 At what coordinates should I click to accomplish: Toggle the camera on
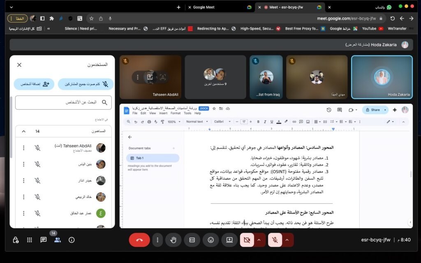pyautogui.click(x=247, y=240)
